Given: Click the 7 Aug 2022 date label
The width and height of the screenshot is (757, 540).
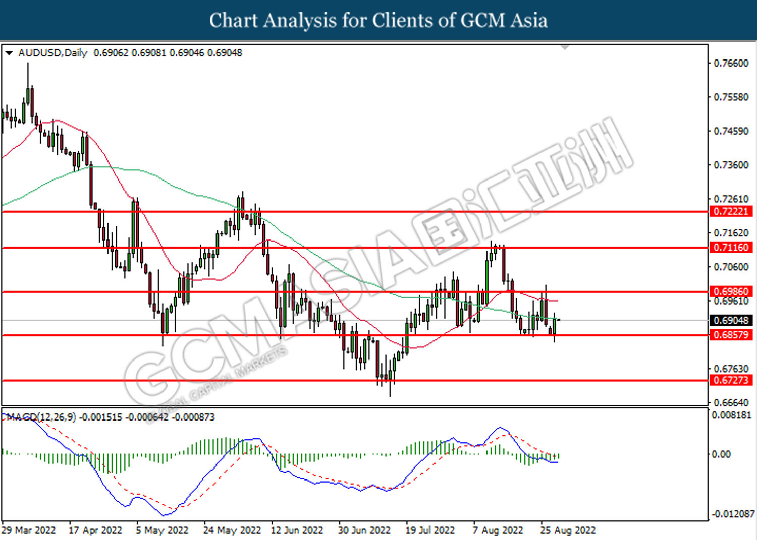Looking at the screenshot, I should point(498,530).
